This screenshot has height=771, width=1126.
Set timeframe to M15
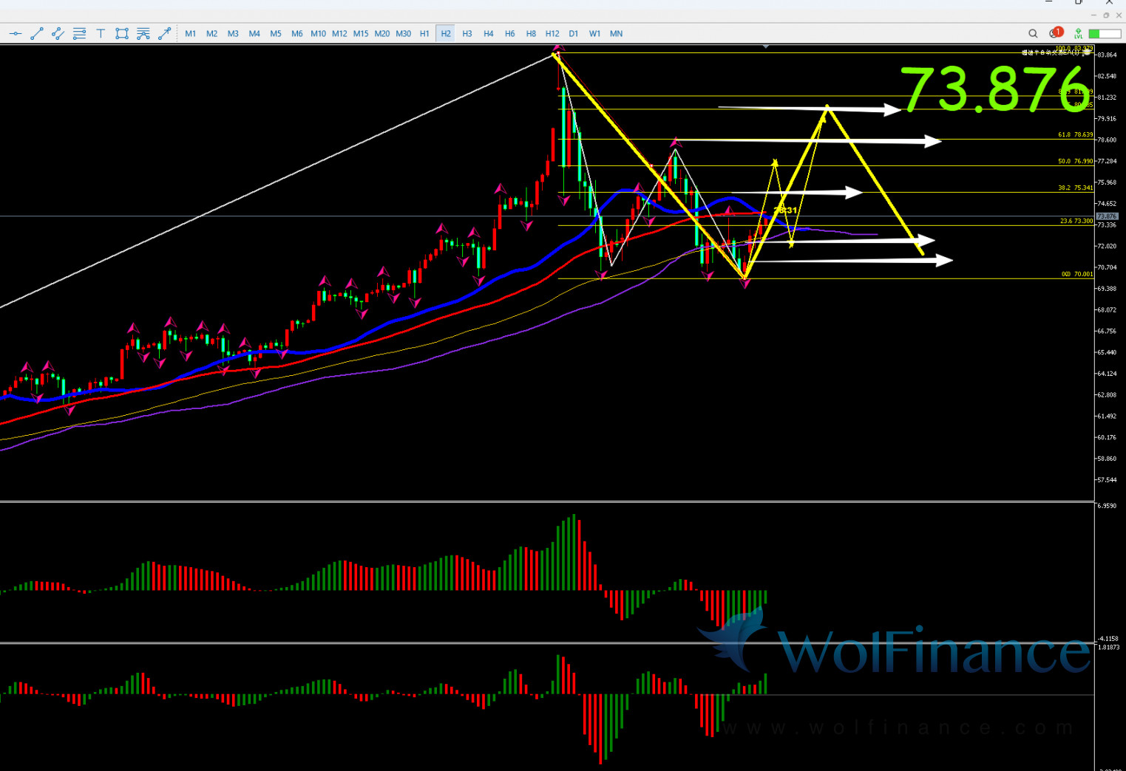361,33
